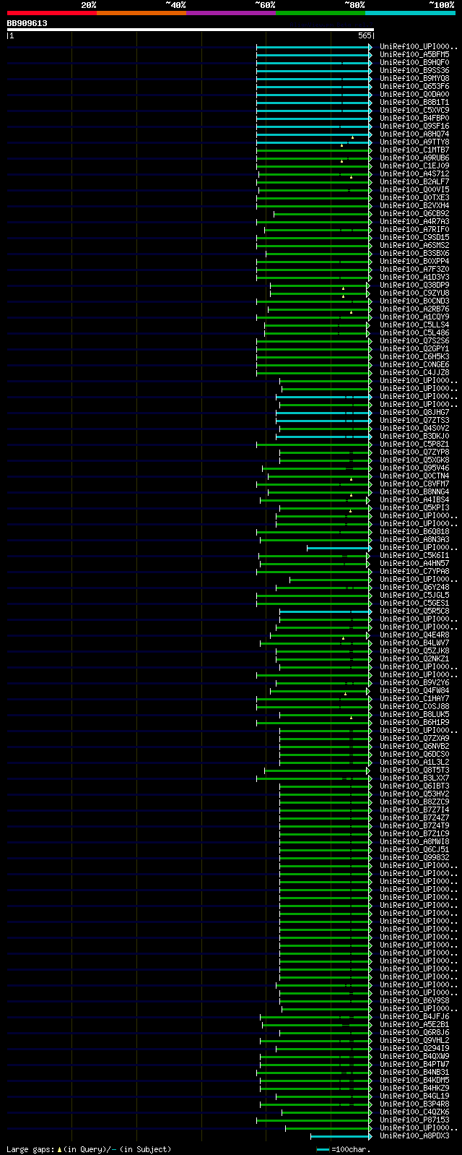Select the UniRef100_Q5R5C8 label
This screenshot has height=1155, width=462.
click(414, 611)
